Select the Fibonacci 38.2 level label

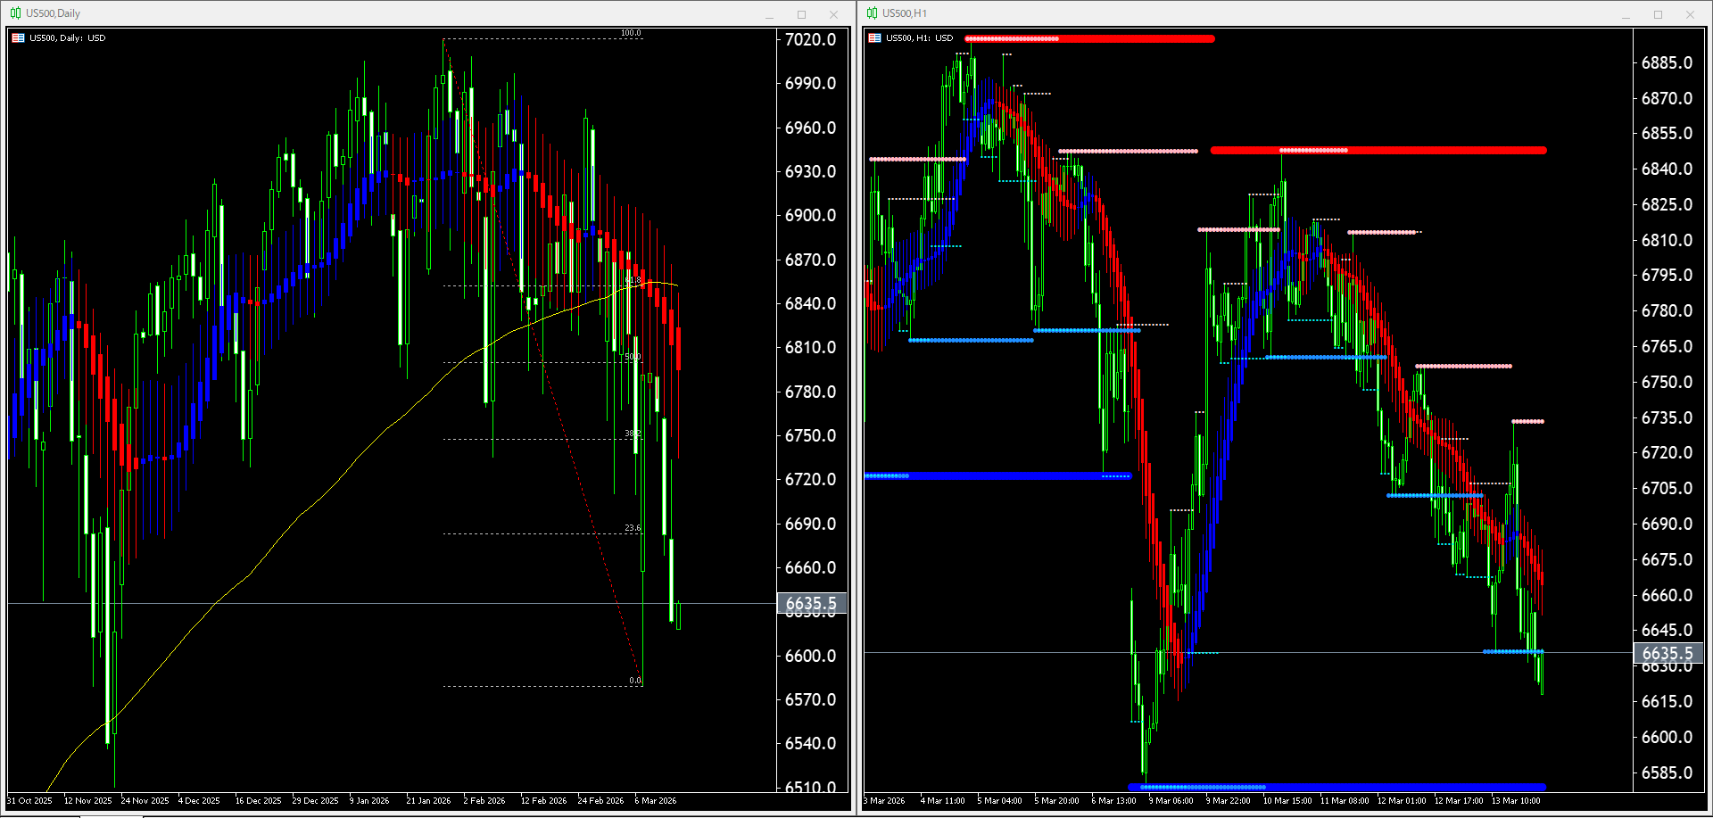point(633,434)
